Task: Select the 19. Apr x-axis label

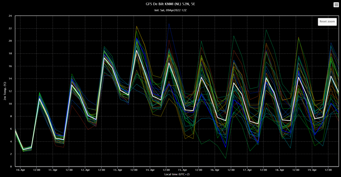Action: coord(312,170)
